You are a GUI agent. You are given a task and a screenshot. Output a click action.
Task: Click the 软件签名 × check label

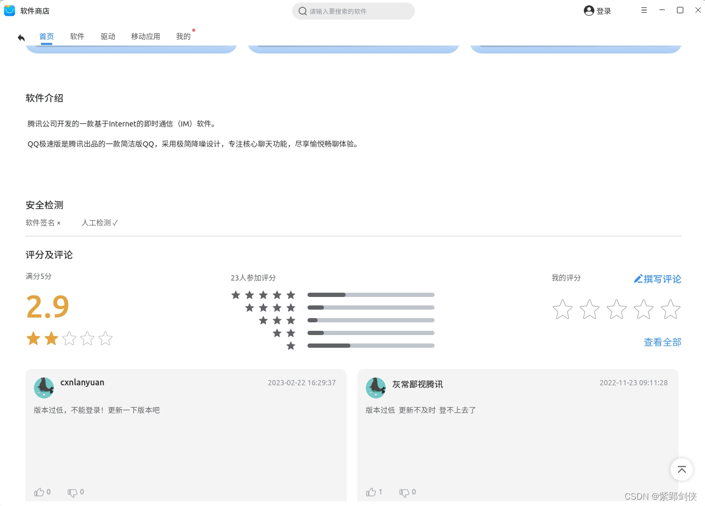43,223
